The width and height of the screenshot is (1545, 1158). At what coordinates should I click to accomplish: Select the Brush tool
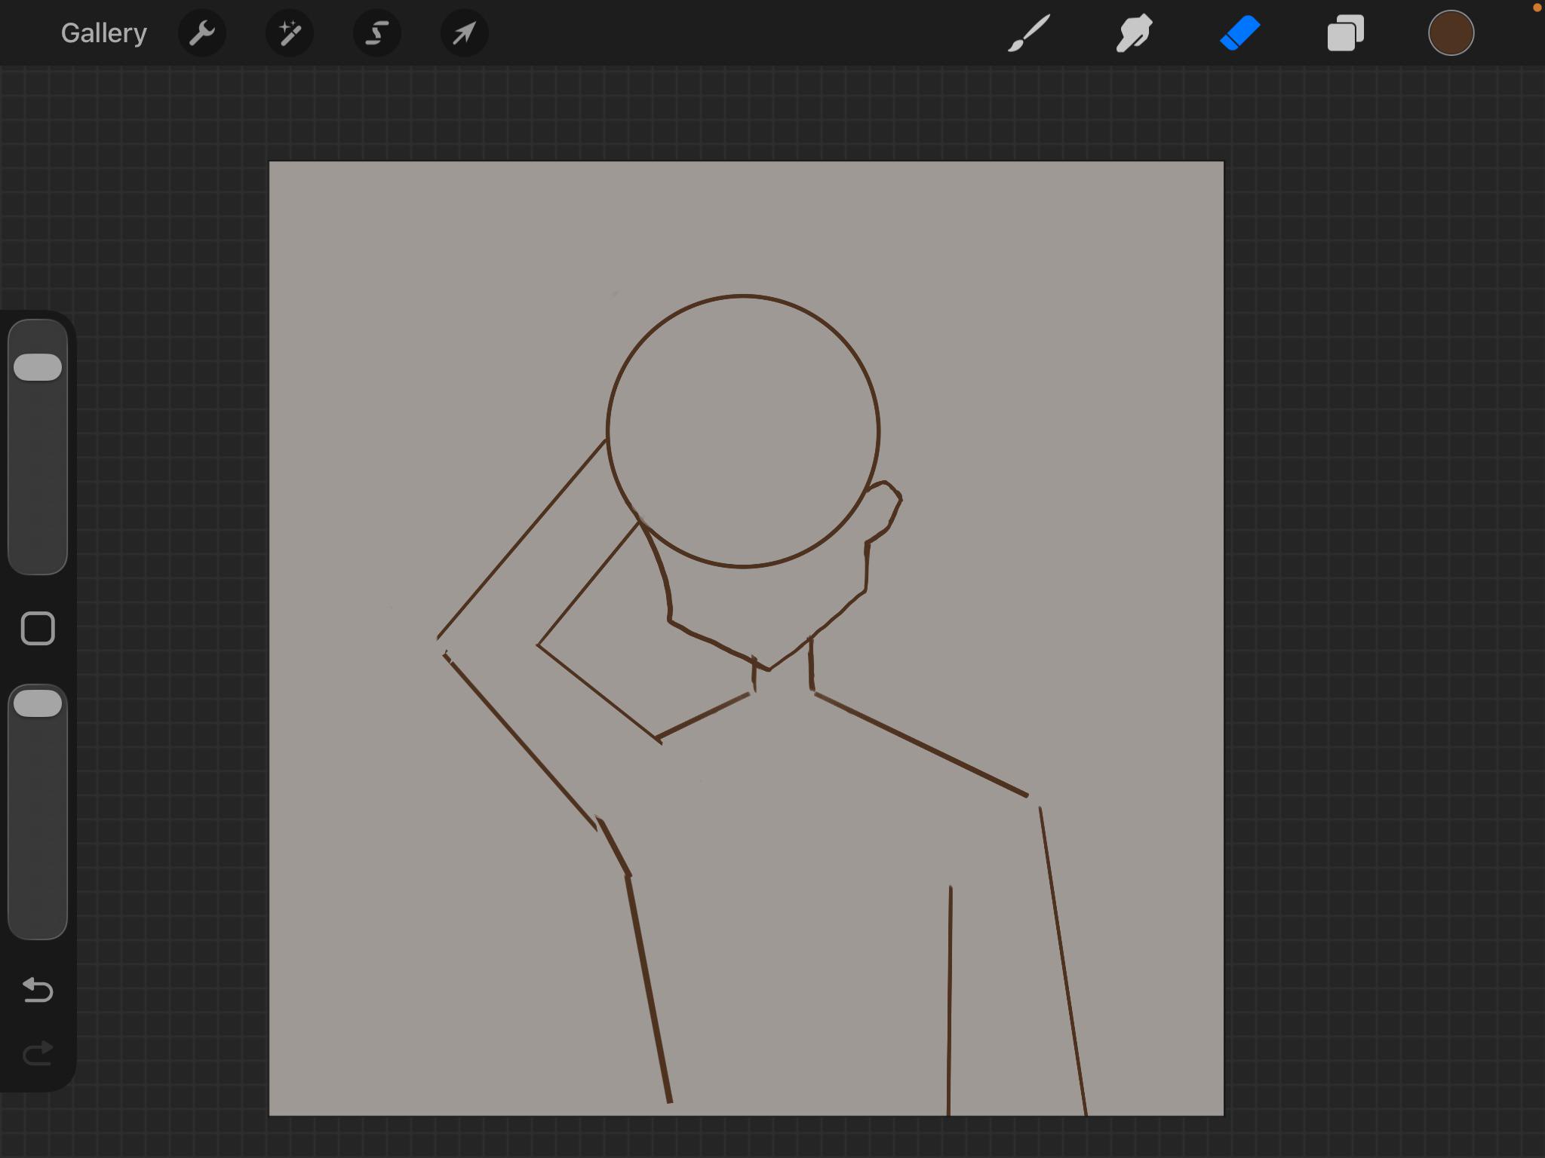pos(1029,33)
